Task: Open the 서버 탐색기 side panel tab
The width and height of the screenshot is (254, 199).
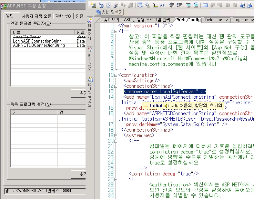Action: point(109,12)
